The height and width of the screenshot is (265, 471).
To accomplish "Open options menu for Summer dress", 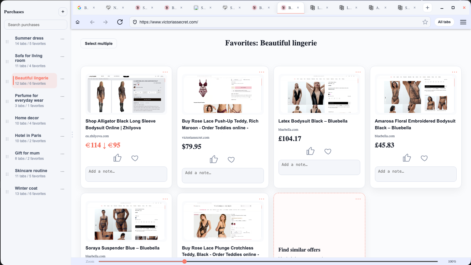I will 62,39.
